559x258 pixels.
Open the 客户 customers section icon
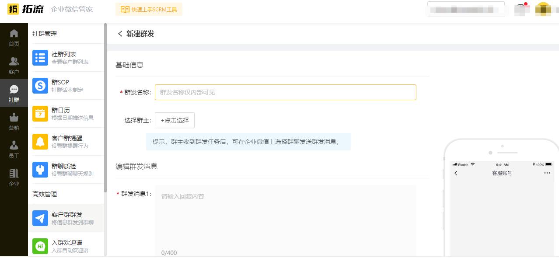tap(14, 61)
